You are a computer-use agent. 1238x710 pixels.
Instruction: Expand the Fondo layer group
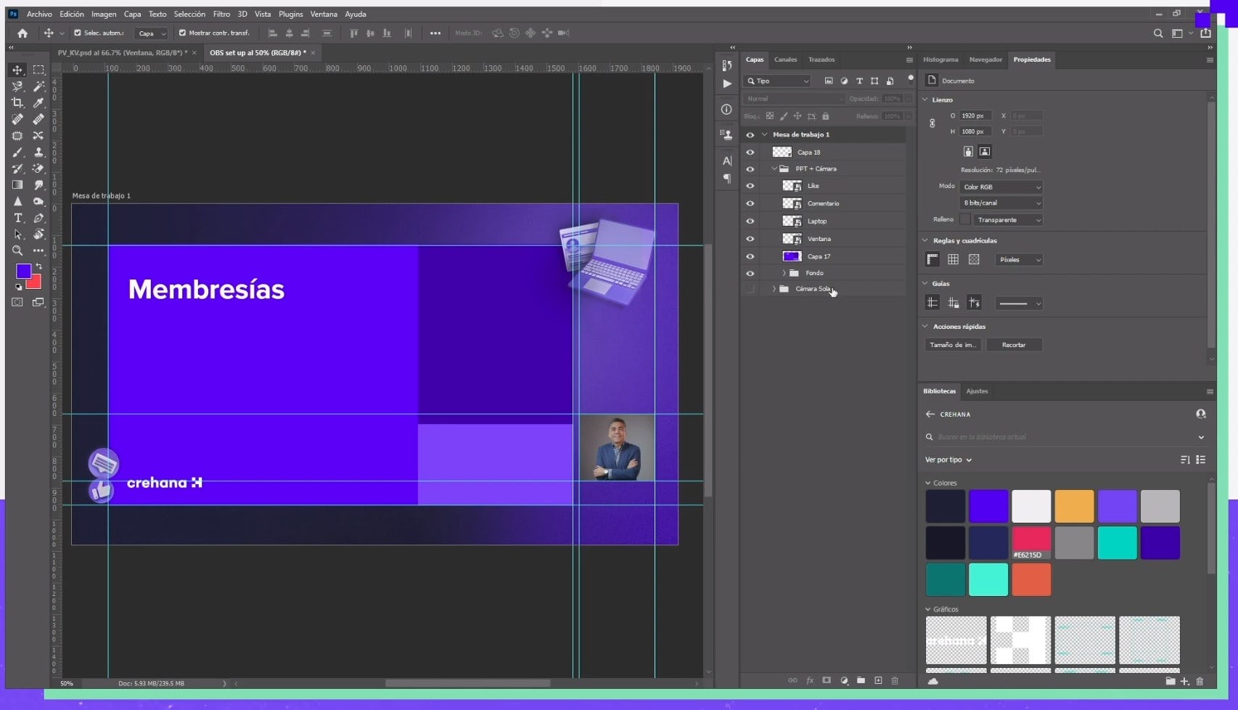tap(784, 273)
